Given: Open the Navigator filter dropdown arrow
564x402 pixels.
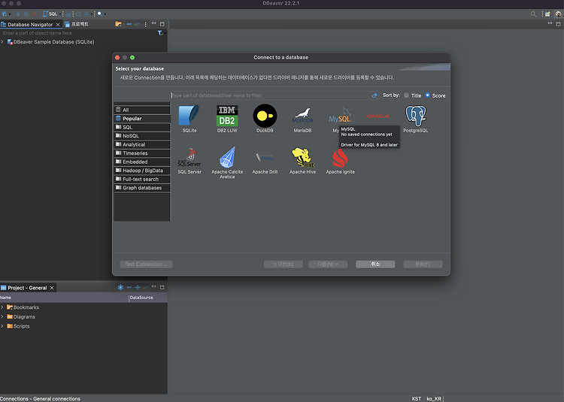Looking at the screenshot, I should pyautogui.click(x=165, y=33).
